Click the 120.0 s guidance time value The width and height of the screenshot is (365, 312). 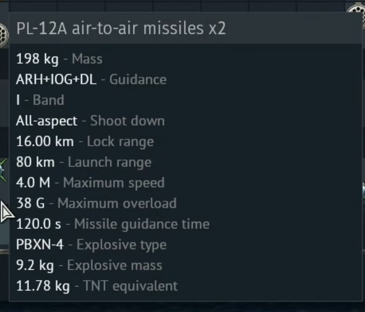tap(39, 224)
